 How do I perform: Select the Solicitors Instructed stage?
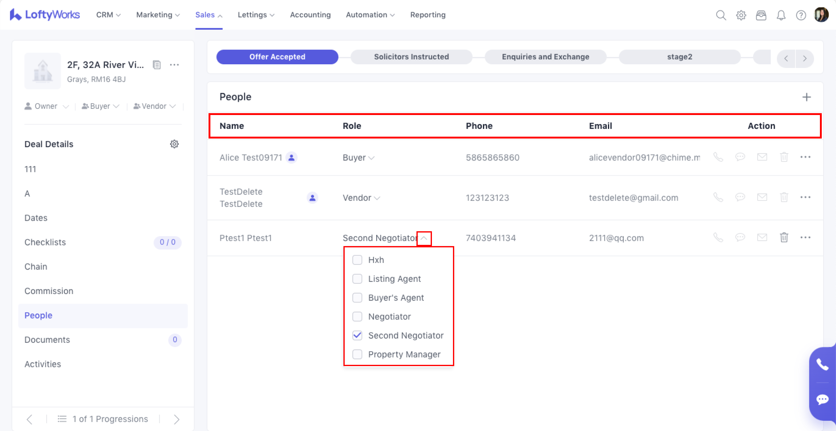(x=411, y=57)
